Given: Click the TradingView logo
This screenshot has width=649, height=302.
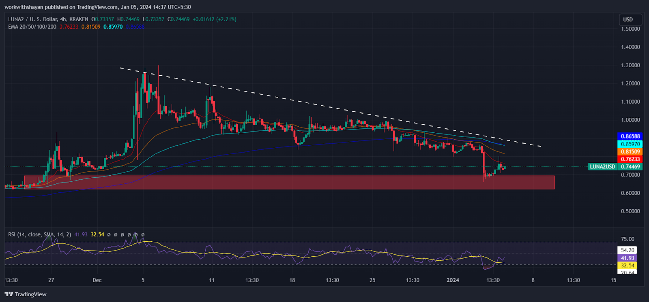Looking at the screenshot, I should (26, 294).
